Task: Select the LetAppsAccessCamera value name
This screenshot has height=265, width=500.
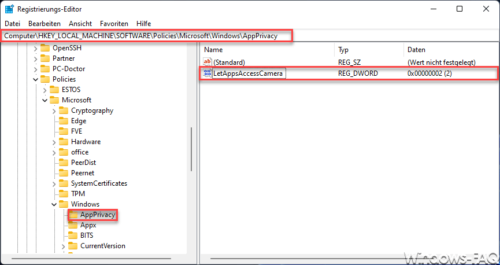Action: point(248,73)
